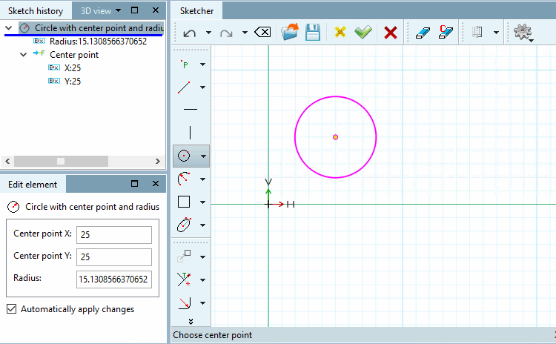Select the eraser with red C icon

(x=446, y=32)
